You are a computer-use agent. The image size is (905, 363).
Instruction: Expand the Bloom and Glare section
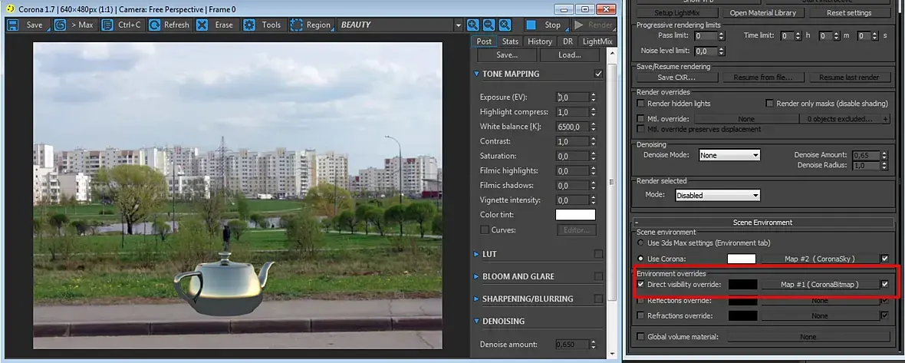[x=518, y=276]
